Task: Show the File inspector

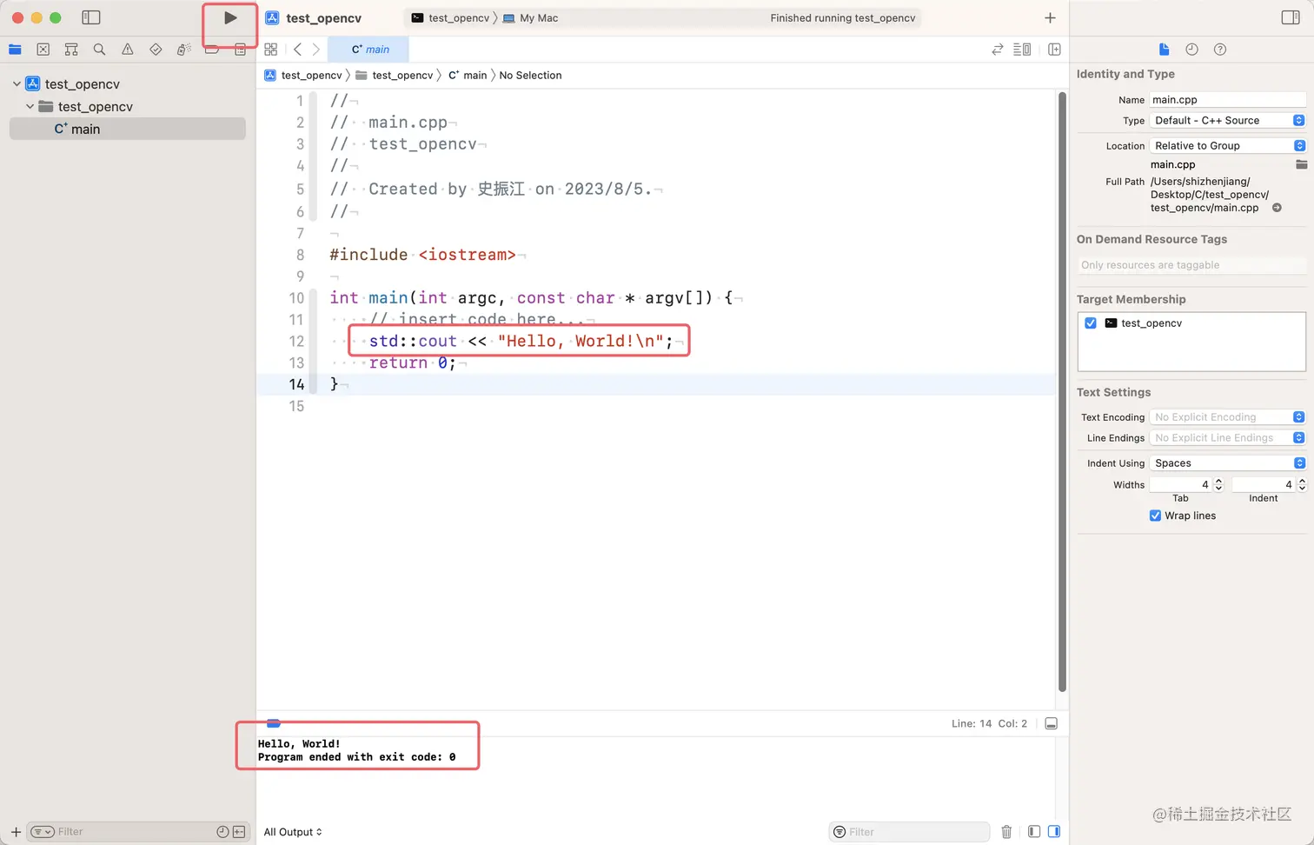Action: click(x=1164, y=50)
